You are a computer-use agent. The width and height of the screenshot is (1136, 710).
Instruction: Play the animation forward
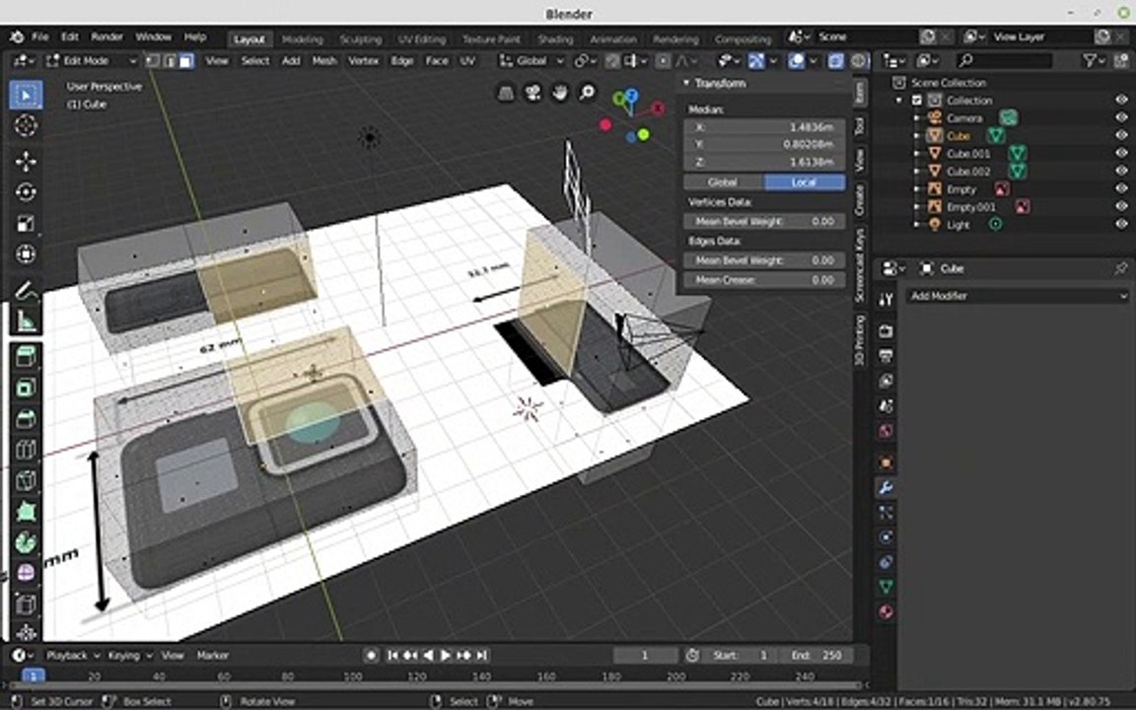point(446,655)
